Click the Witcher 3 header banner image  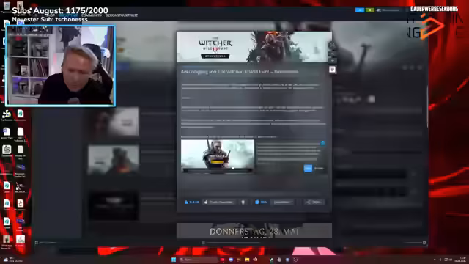tap(254, 47)
